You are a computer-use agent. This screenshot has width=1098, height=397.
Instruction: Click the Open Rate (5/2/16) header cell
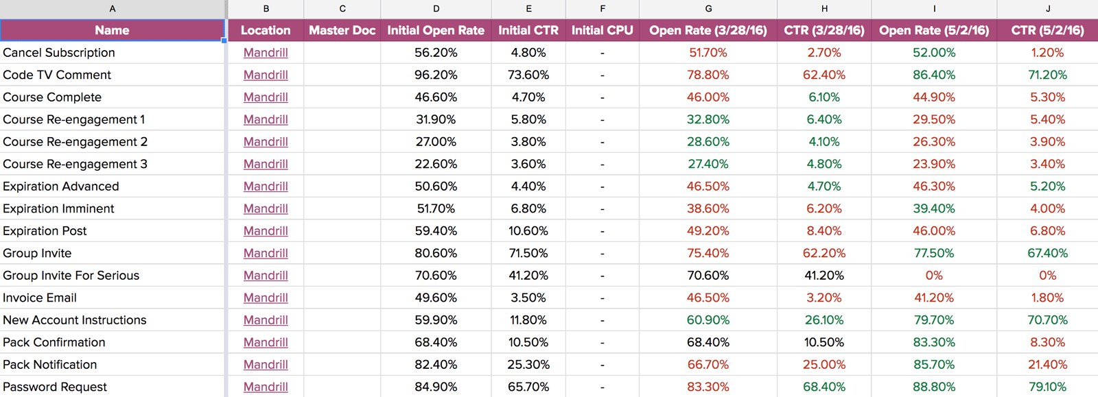point(934,30)
